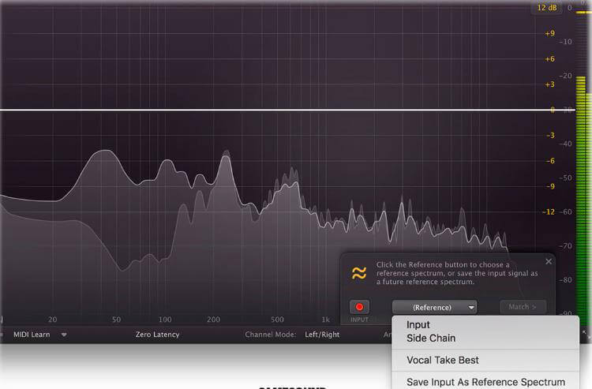Open the 12 dB display range selector
The image size is (592, 389).
[x=547, y=7]
